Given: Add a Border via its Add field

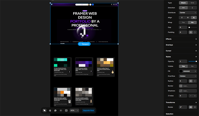Looking at the screenshot, I should (188, 86).
